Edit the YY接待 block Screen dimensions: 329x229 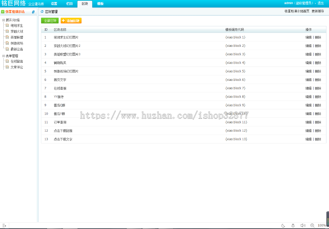click(309, 97)
